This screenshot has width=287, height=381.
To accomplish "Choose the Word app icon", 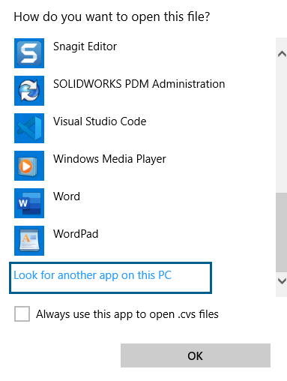I will [29, 203].
